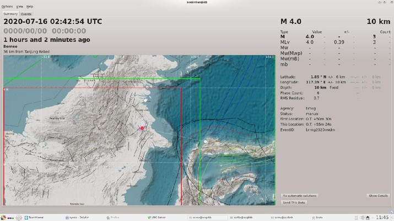The image size is (394, 221).
Task: Select the Summary tab
Action: click(x=10, y=13)
